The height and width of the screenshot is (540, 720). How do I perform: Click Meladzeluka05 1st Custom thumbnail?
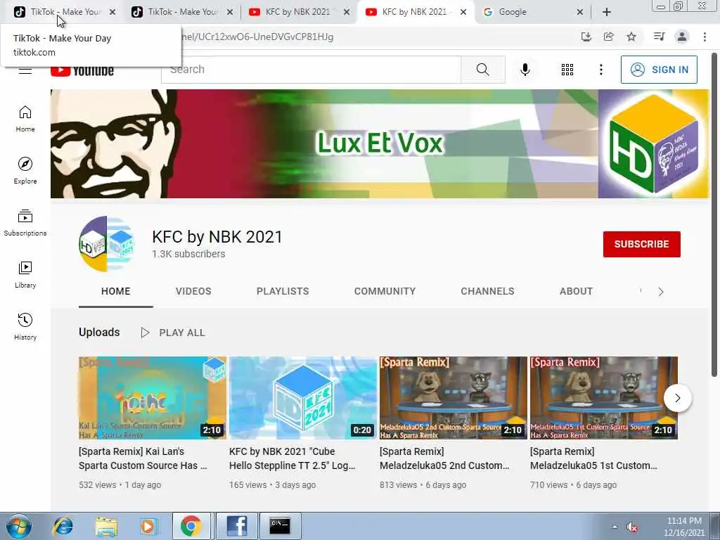coord(604,398)
